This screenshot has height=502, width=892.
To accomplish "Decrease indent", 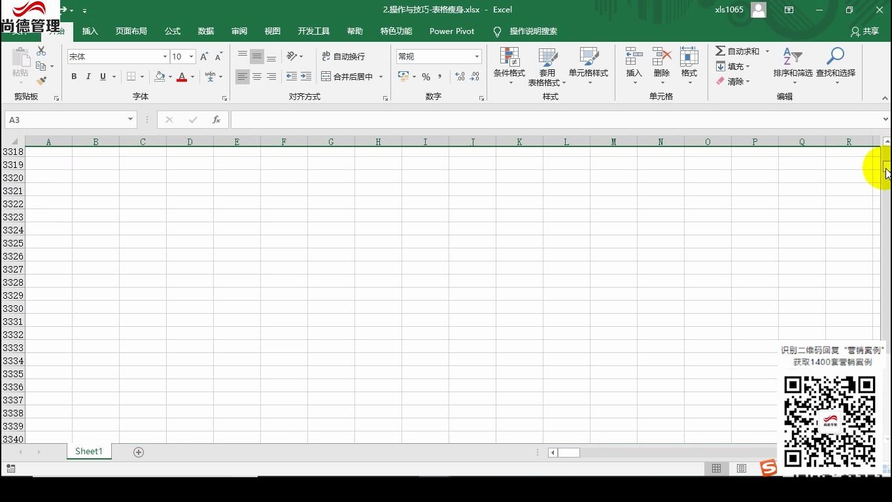I will pyautogui.click(x=292, y=76).
